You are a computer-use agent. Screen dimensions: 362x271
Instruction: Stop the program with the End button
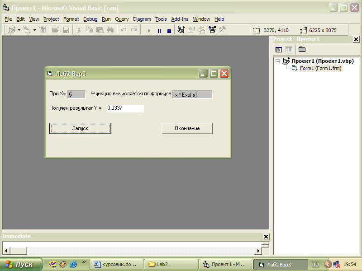coord(169,31)
